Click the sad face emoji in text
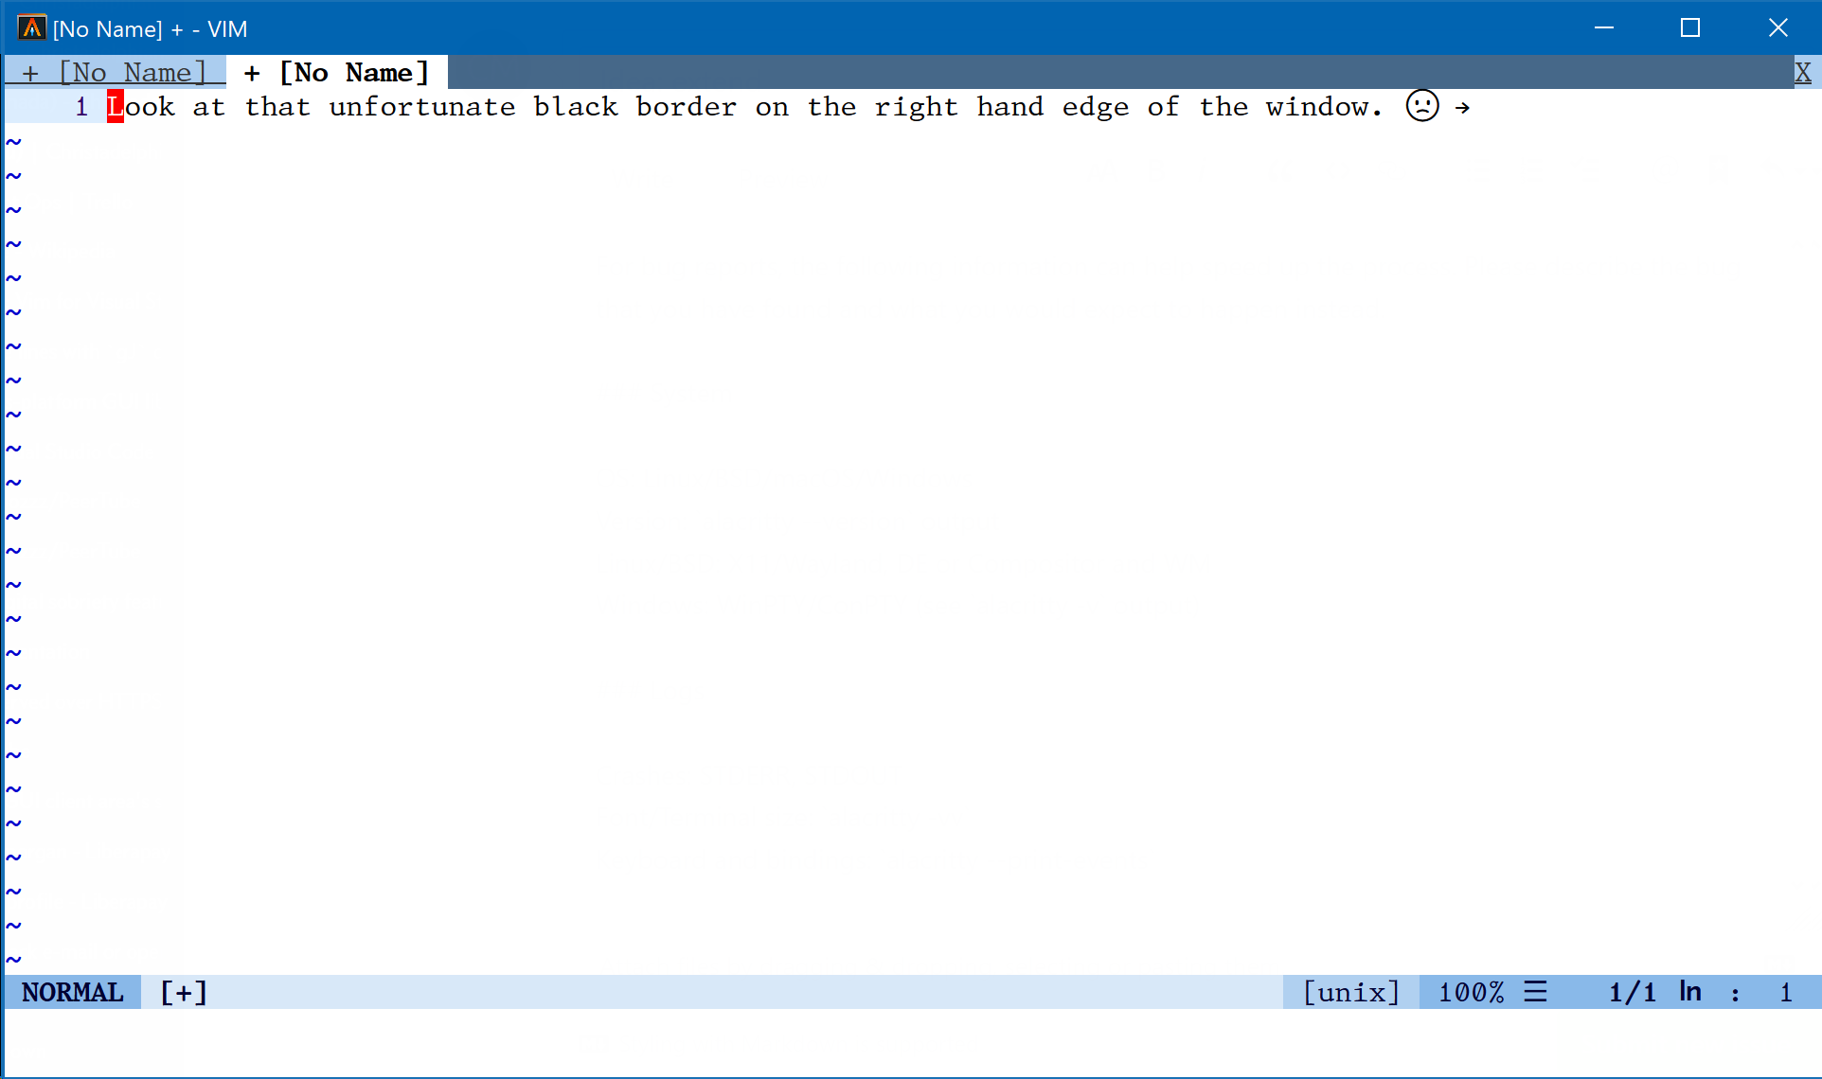 pyautogui.click(x=1422, y=106)
